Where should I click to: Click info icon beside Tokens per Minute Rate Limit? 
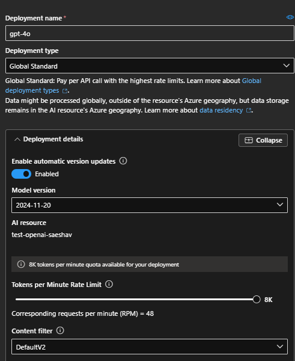coord(109,284)
